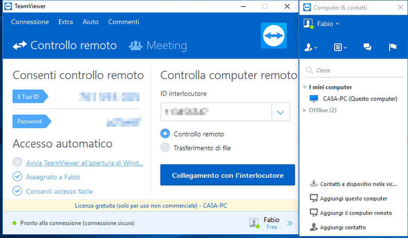Viewport: 408px width, 238px height.
Task: Click the Consenti accesso facile link
Action: 59,191
